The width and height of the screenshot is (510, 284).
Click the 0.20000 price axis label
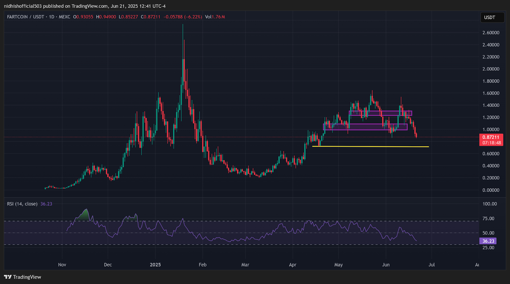(491, 178)
